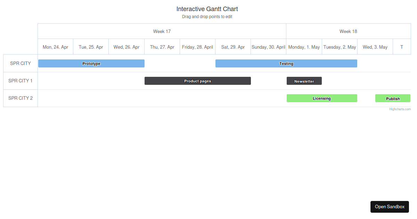Select the Newsletter task bar
The image size is (417, 219).
tap(304, 81)
